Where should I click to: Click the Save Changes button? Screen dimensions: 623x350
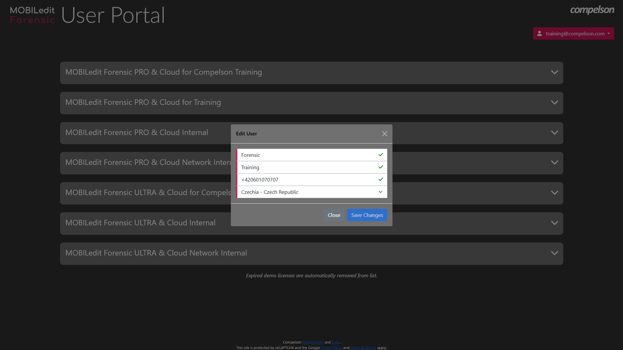(367, 215)
